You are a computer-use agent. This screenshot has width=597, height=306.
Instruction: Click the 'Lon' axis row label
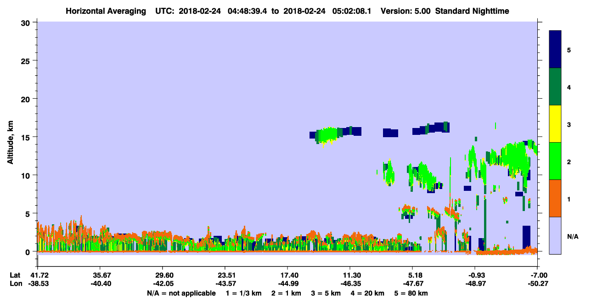[15, 284]
